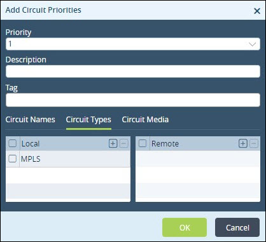Tick the Remote header select-all checkbox
Screen dimensions: 266x242
[x=143, y=143]
